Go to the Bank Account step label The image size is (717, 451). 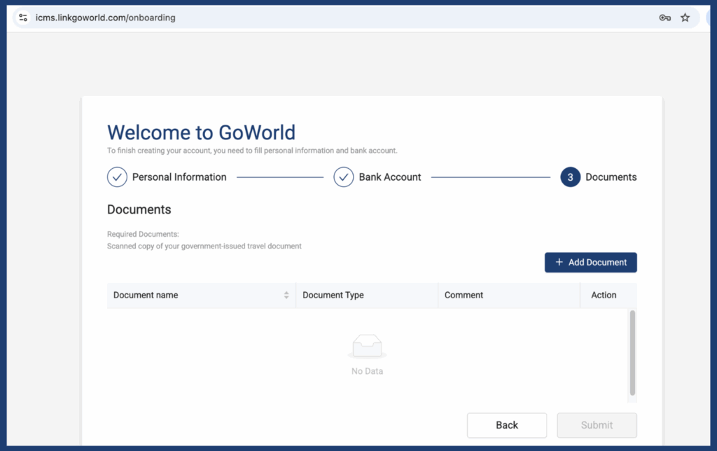pyautogui.click(x=390, y=177)
